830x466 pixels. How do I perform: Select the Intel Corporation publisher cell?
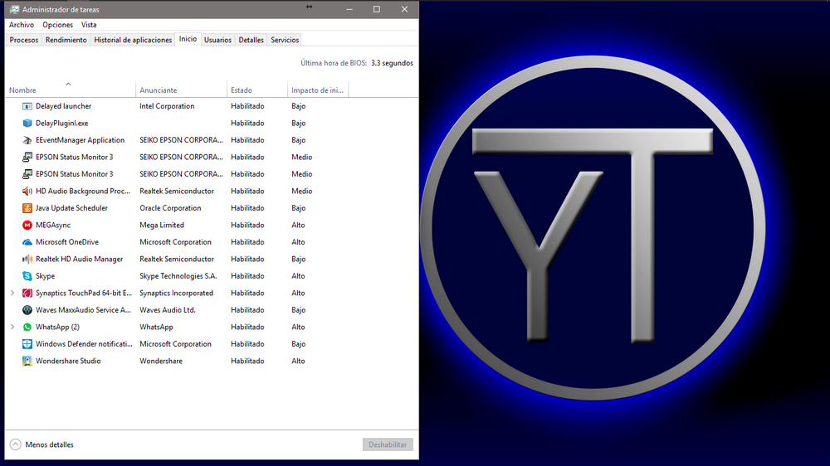click(167, 106)
